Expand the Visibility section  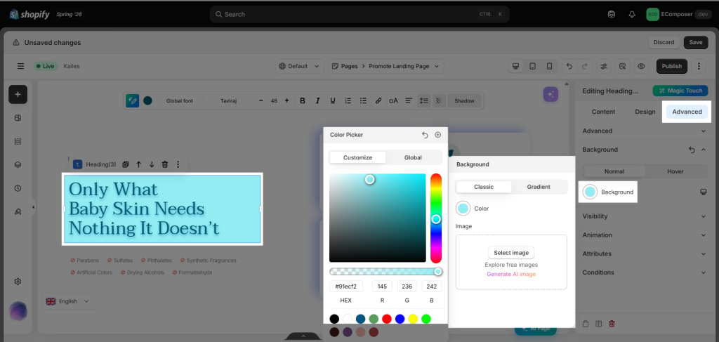[645, 216]
